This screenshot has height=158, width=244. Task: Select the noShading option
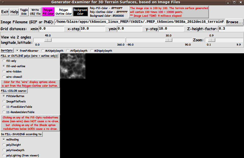point(11,139)
